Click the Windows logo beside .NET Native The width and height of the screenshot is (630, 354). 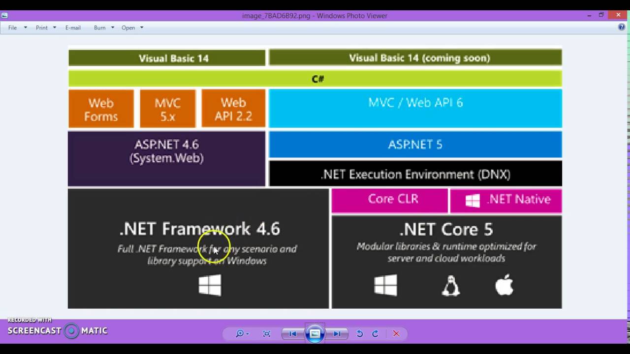(472, 201)
